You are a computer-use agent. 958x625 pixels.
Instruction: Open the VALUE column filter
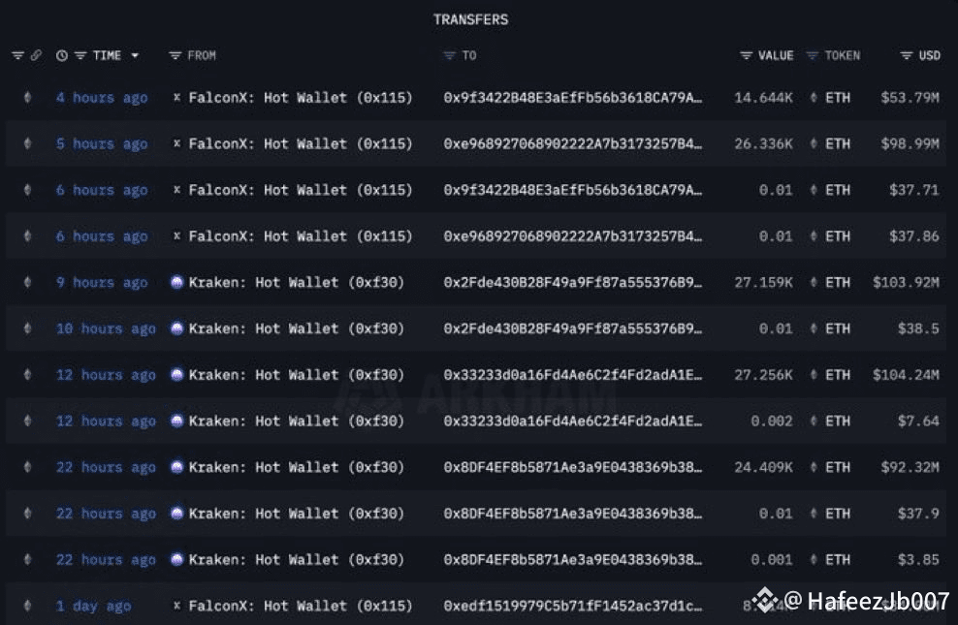746,55
